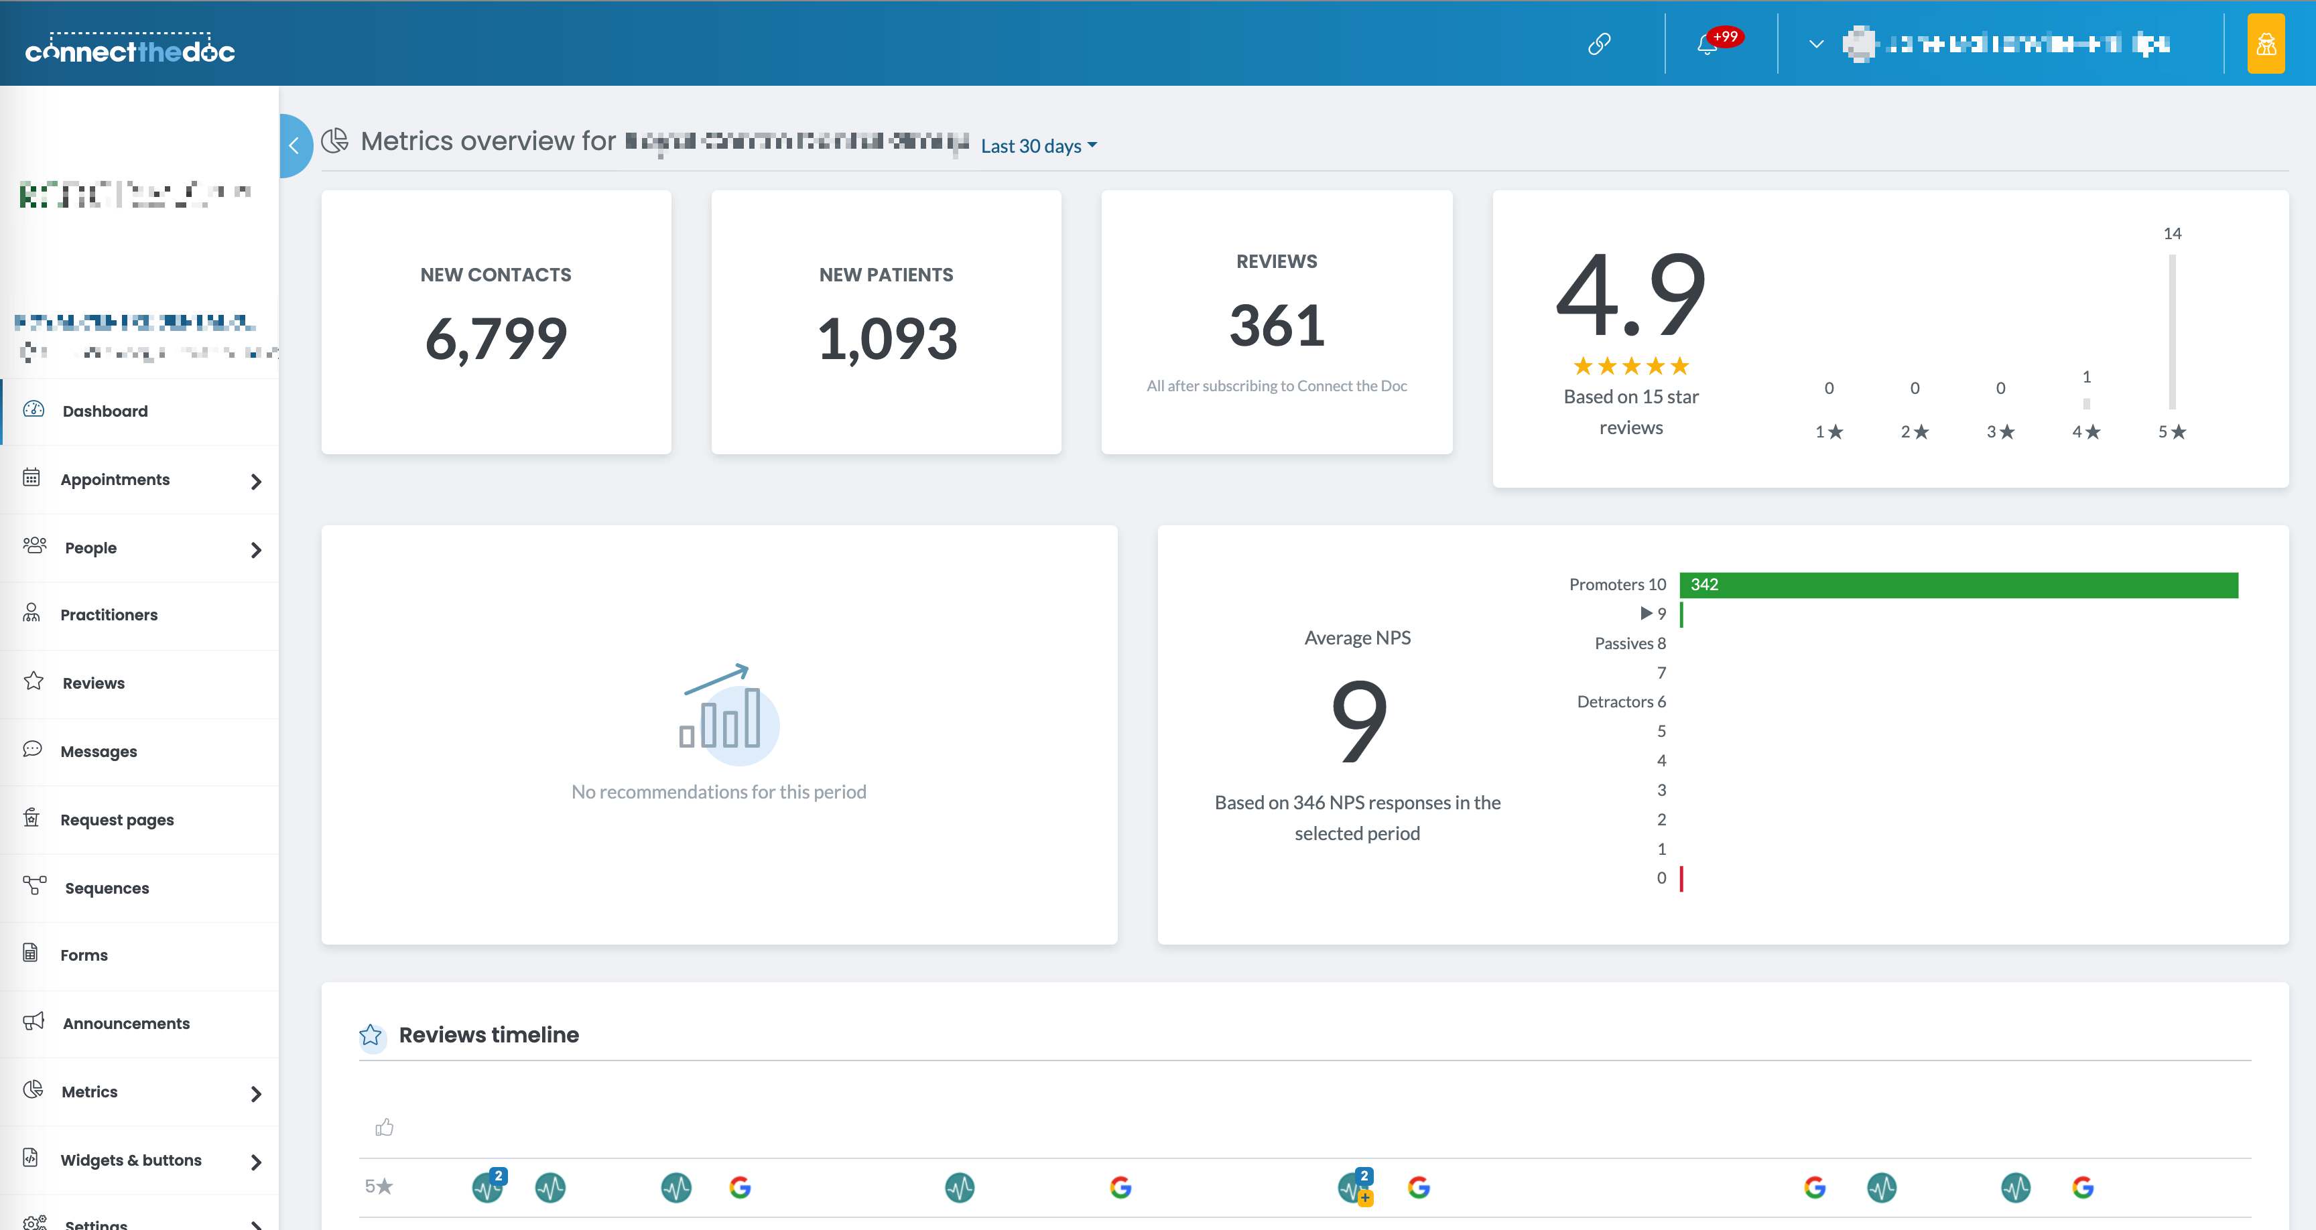The height and width of the screenshot is (1230, 2316).
Task: Open Messages from sidebar menu
Action: 98,752
